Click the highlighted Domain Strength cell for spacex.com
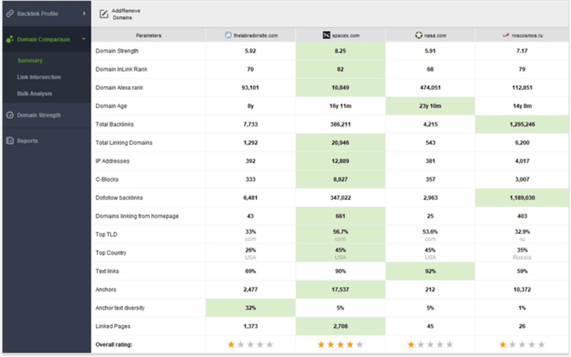The height and width of the screenshot is (357, 571). click(340, 51)
